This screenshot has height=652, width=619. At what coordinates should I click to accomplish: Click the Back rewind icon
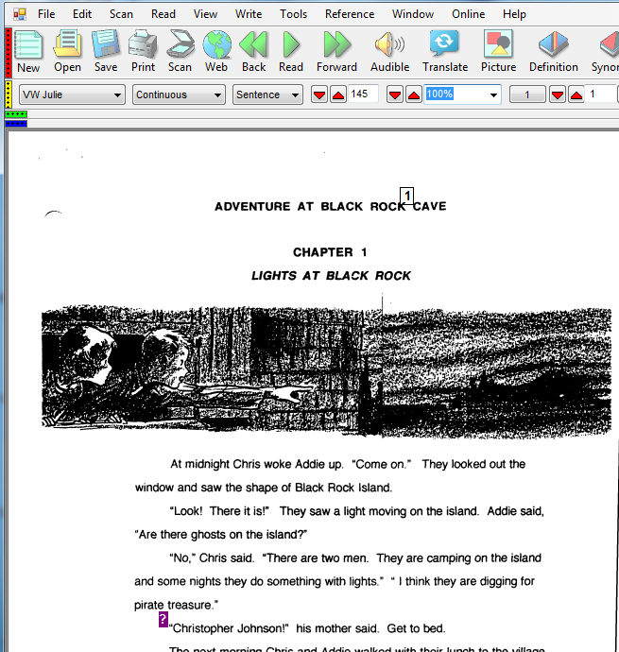point(253,44)
